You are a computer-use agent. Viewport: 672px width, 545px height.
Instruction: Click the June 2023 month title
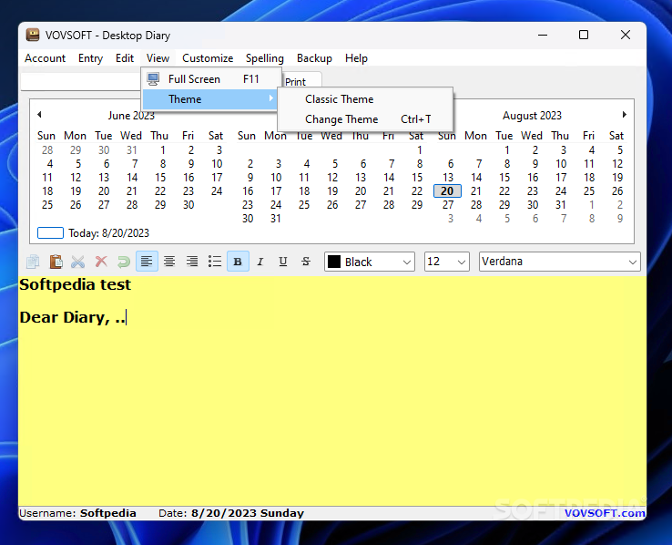[x=131, y=116]
